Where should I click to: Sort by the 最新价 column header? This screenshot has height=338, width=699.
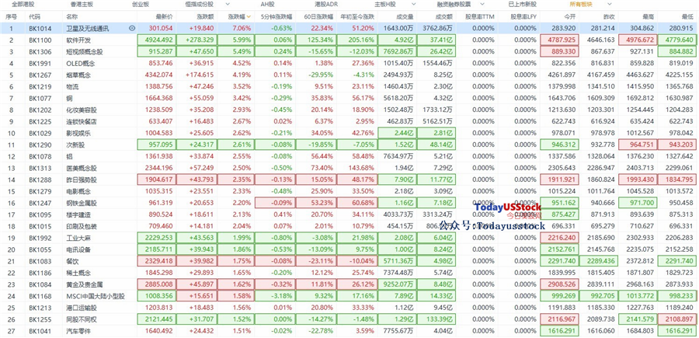[x=164, y=16]
